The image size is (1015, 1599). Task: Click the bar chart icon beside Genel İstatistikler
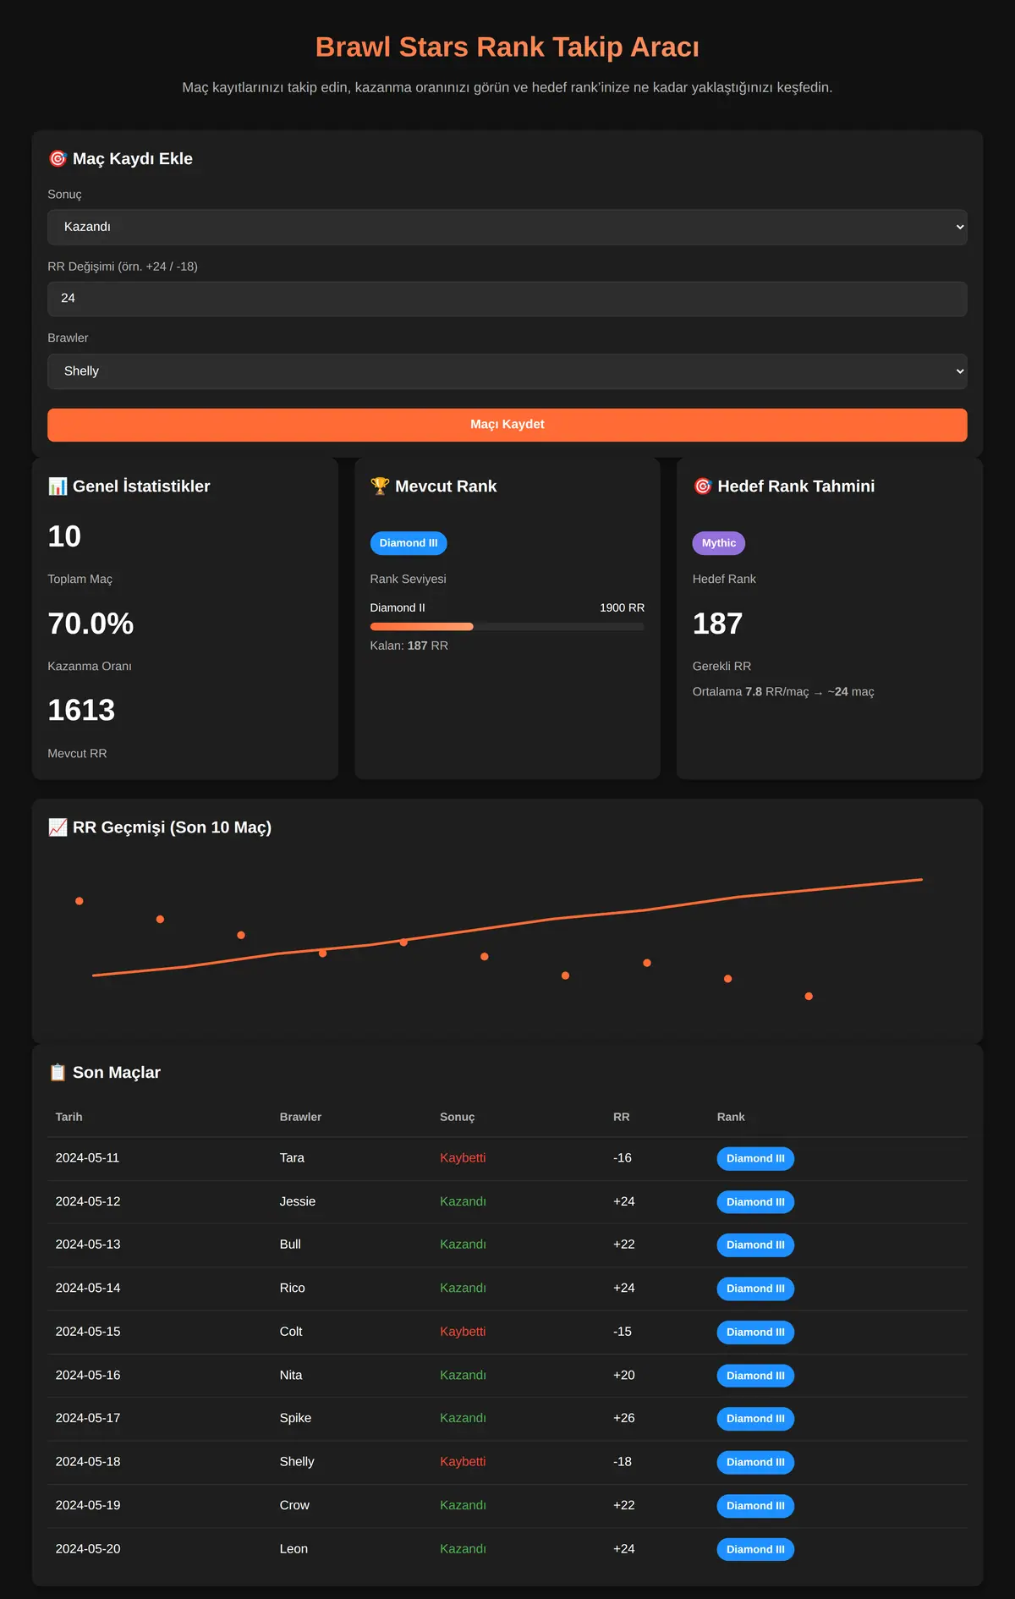click(x=58, y=486)
